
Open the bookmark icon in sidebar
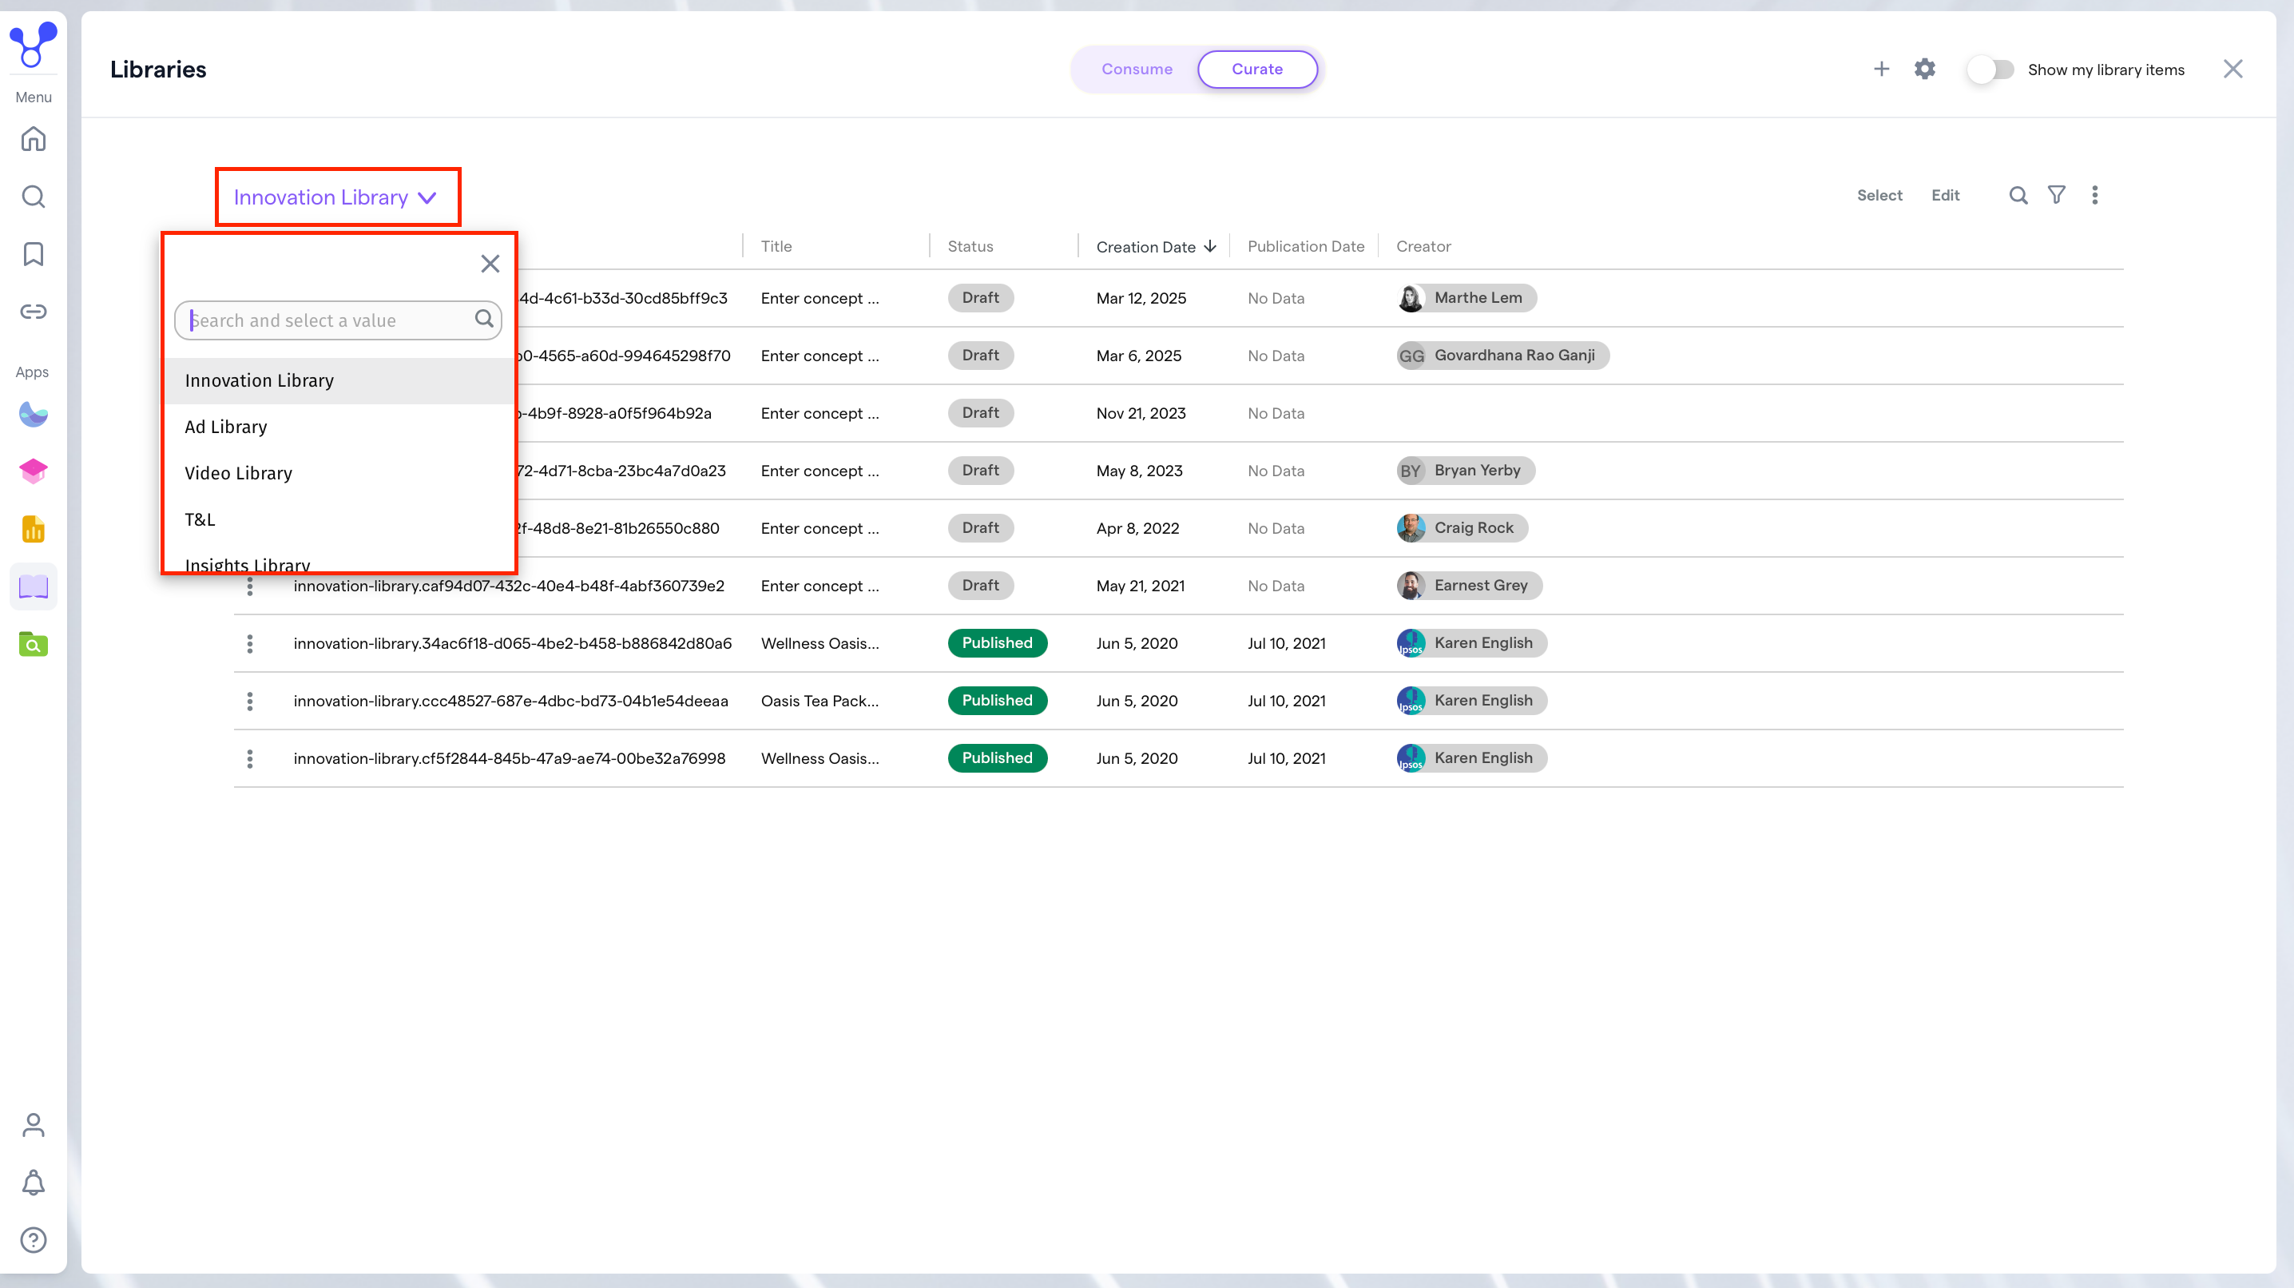(x=33, y=254)
